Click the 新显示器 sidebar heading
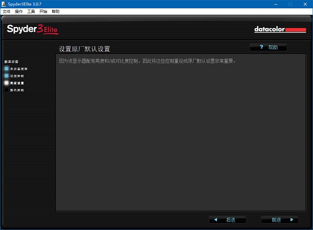The height and width of the screenshot is (230, 313). tap(11, 62)
